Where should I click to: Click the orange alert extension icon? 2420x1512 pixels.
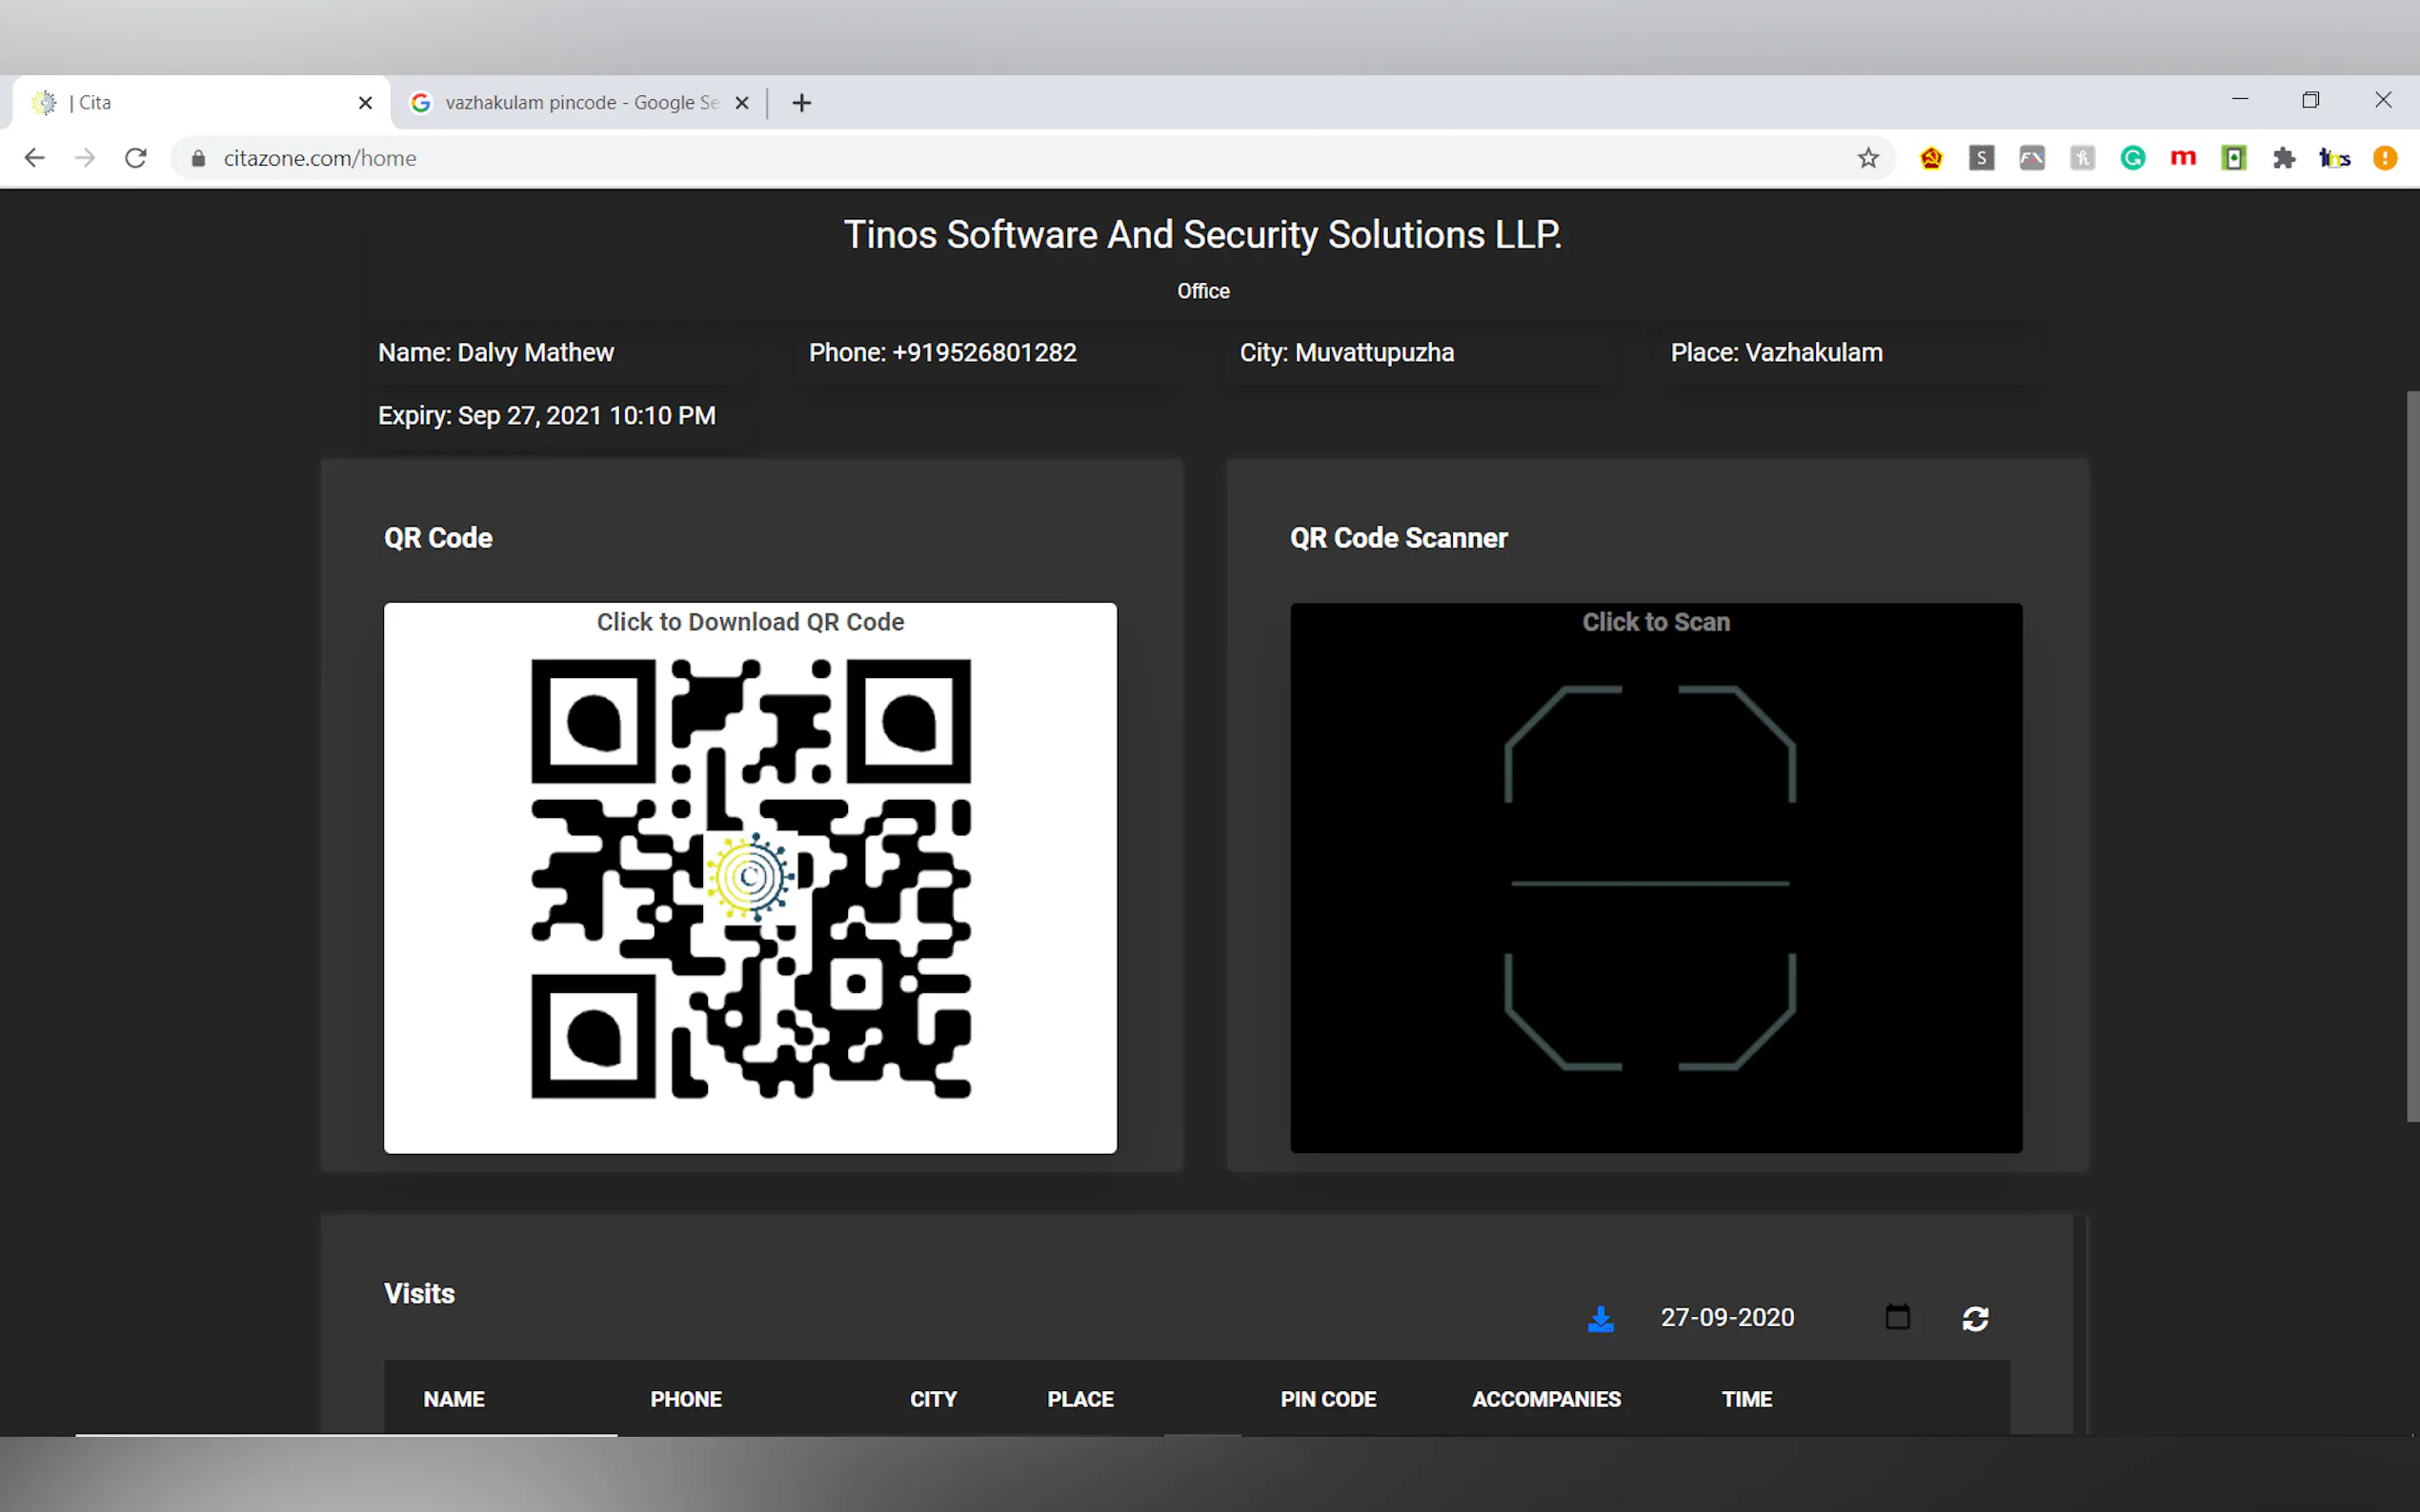[x=2384, y=158]
